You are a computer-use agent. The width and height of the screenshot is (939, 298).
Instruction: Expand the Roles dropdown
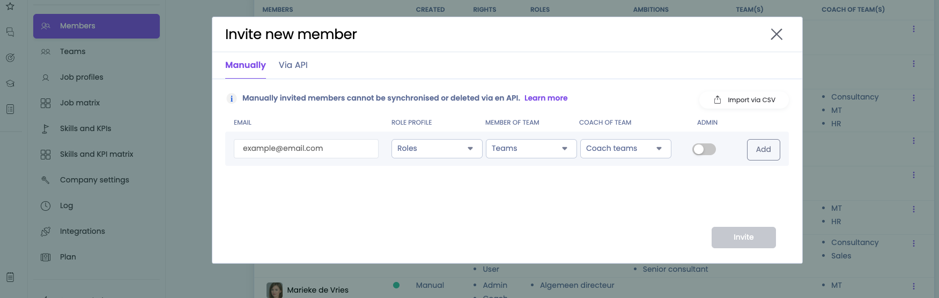(x=437, y=149)
